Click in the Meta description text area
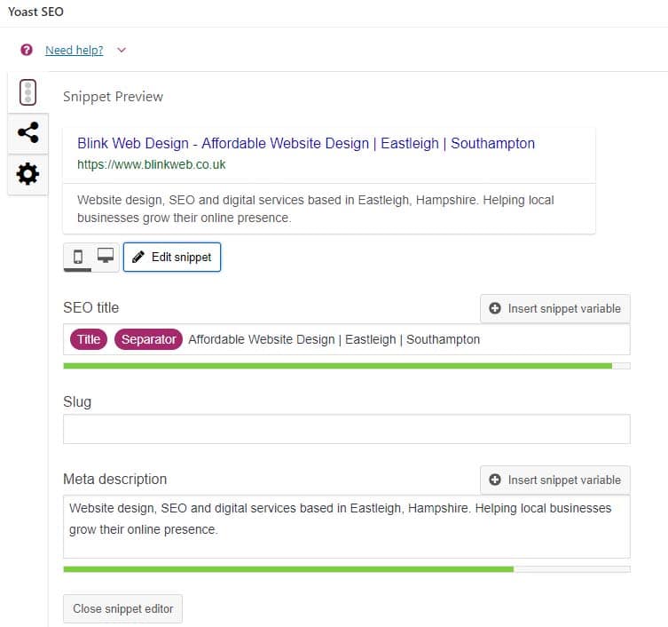The width and height of the screenshot is (668, 627). click(346, 527)
